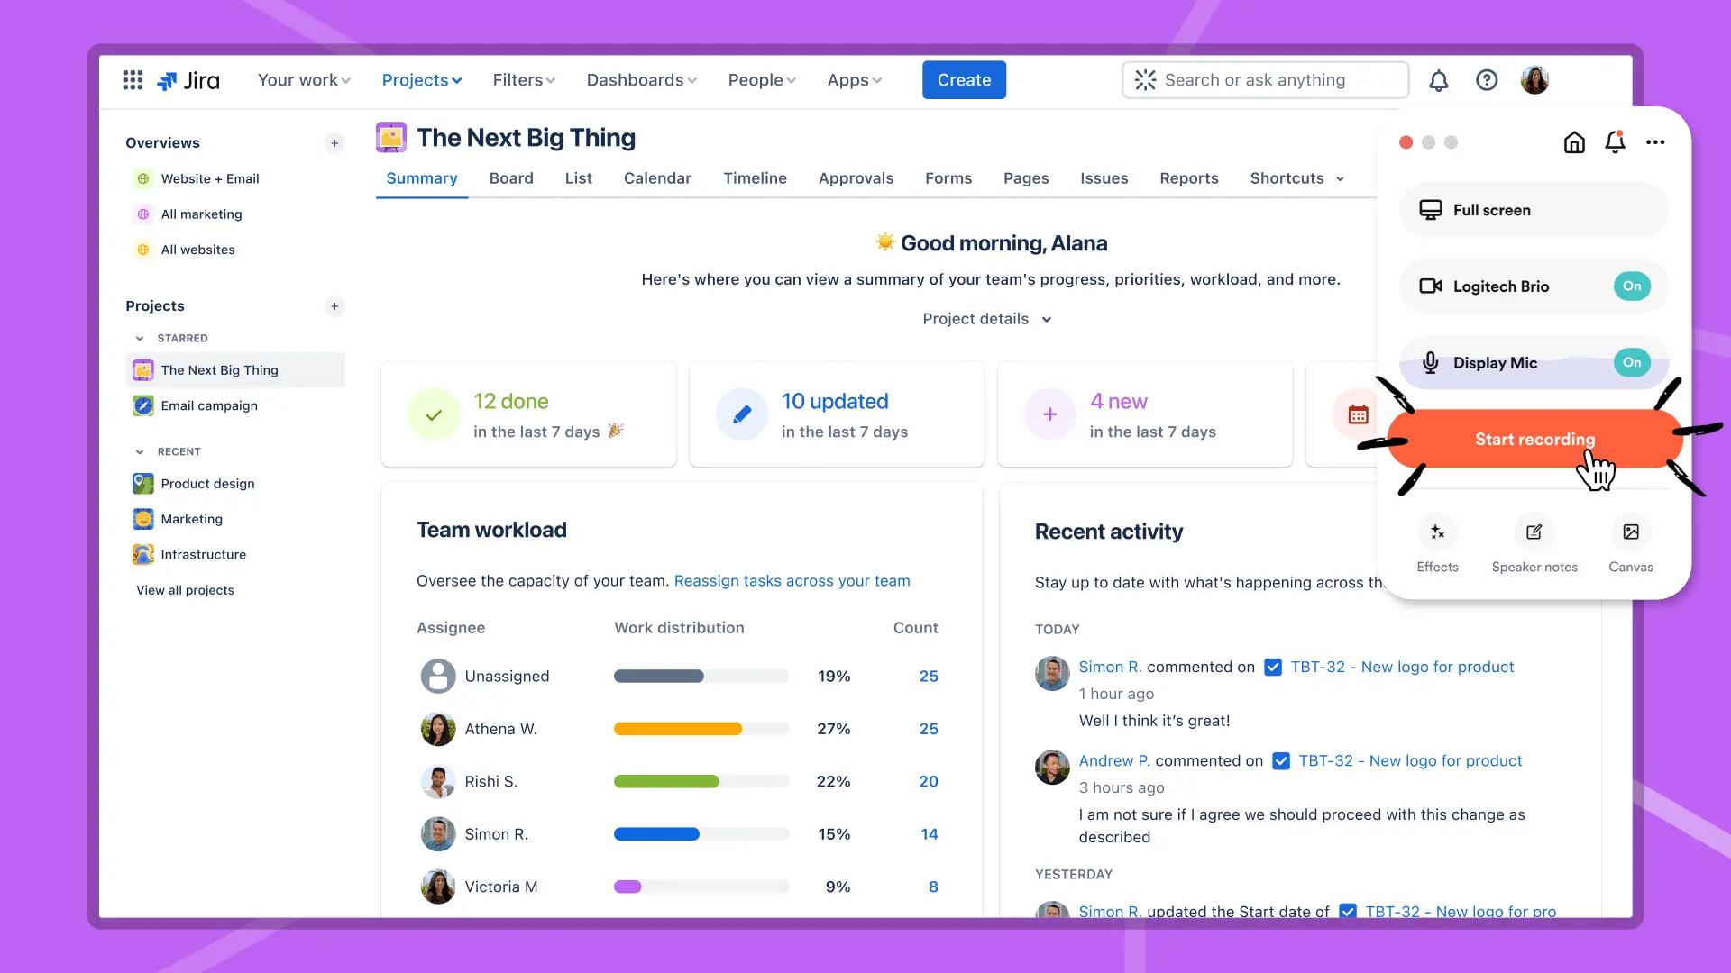1731x973 pixels.
Task: Switch to the Board tab
Action: [510, 178]
